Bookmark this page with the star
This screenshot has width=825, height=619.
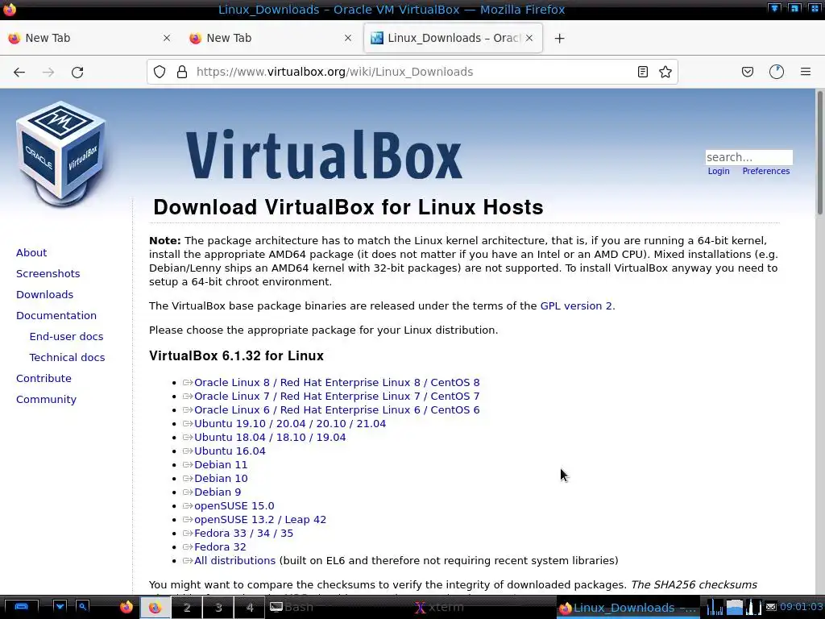pyautogui.click(x=665, y=72)
